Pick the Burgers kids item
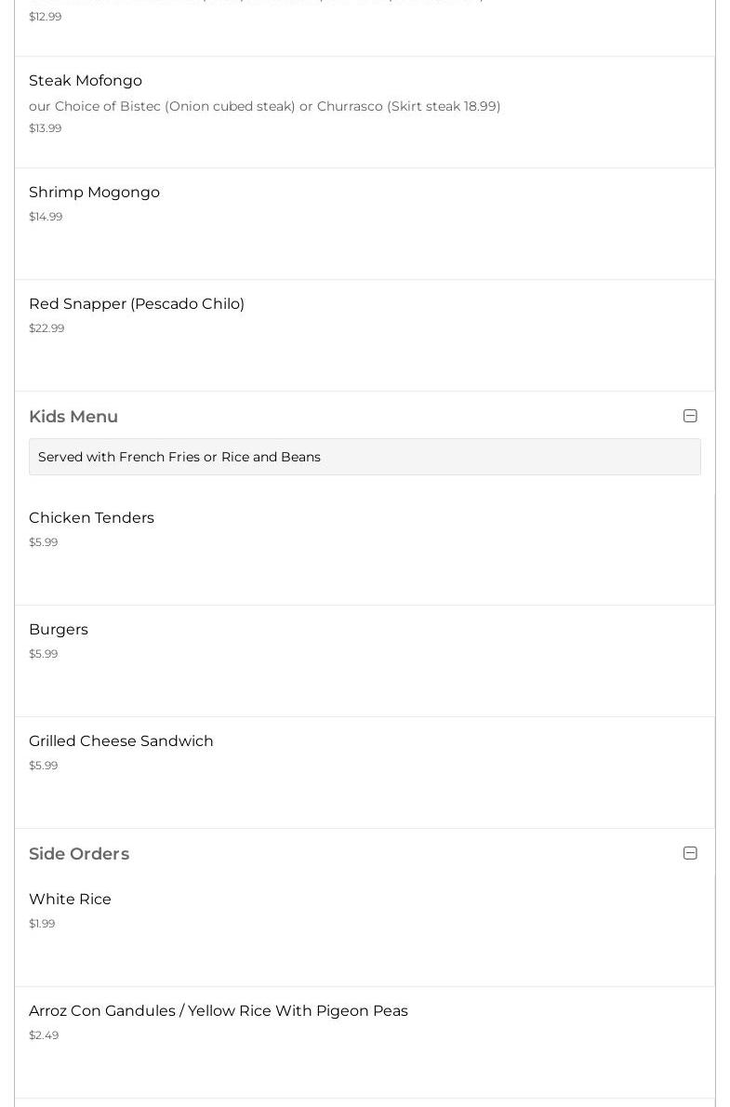This screenshot has height=1107, width=730. tap(59, 630)
